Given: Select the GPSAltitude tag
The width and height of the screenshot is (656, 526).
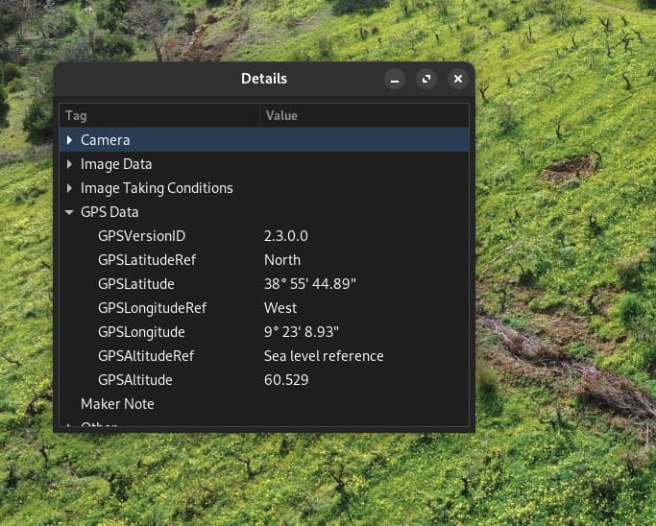Looking at the screenshot, I should click(x=135, y=380).
